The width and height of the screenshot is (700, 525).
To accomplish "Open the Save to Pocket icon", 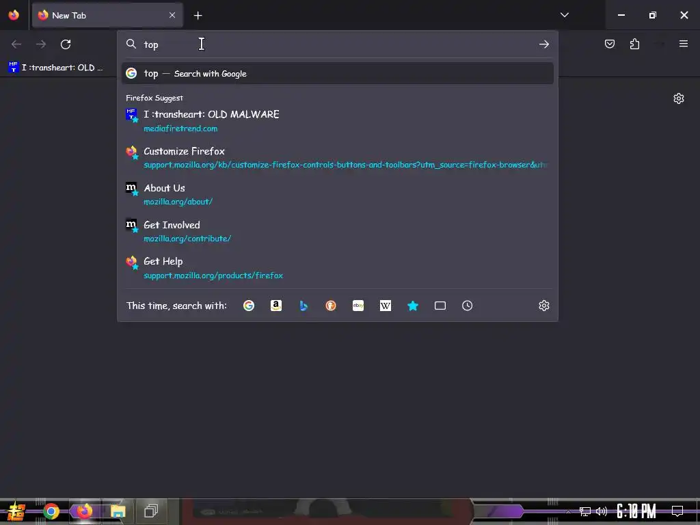I will [610, 44].
